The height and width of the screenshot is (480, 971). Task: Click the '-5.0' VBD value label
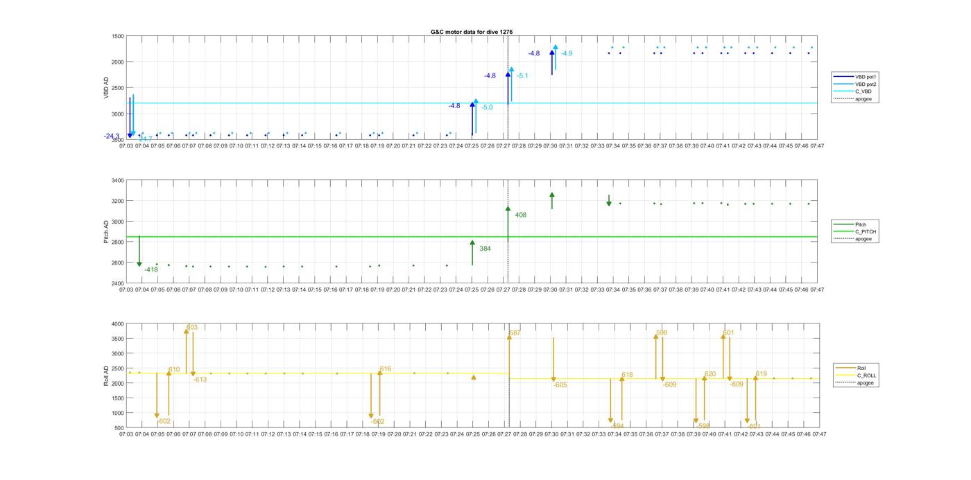[487, 107]
